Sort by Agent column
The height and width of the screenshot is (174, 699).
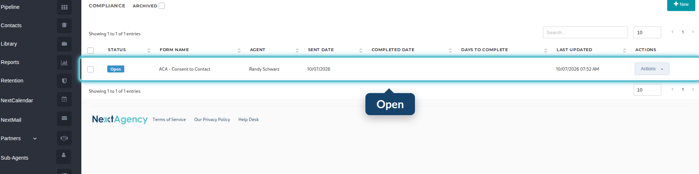pos(297,50)
